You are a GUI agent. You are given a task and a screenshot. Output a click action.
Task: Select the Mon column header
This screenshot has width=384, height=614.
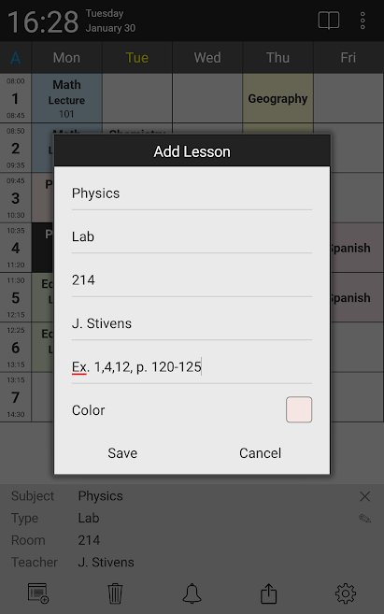66,58
